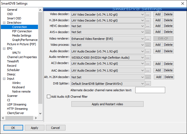Select Channel List Properties item
The height and width of the screenshot is (134, 187).
tap(22, 57)
